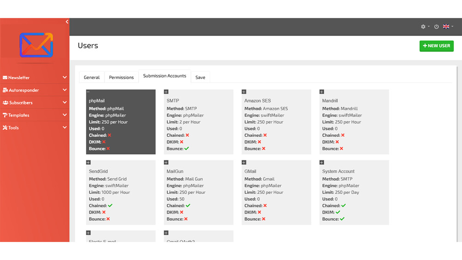This screenshot has height=260, width=462.
Task: Select the Amazon SES account title
Action: [x=257, y=101]
